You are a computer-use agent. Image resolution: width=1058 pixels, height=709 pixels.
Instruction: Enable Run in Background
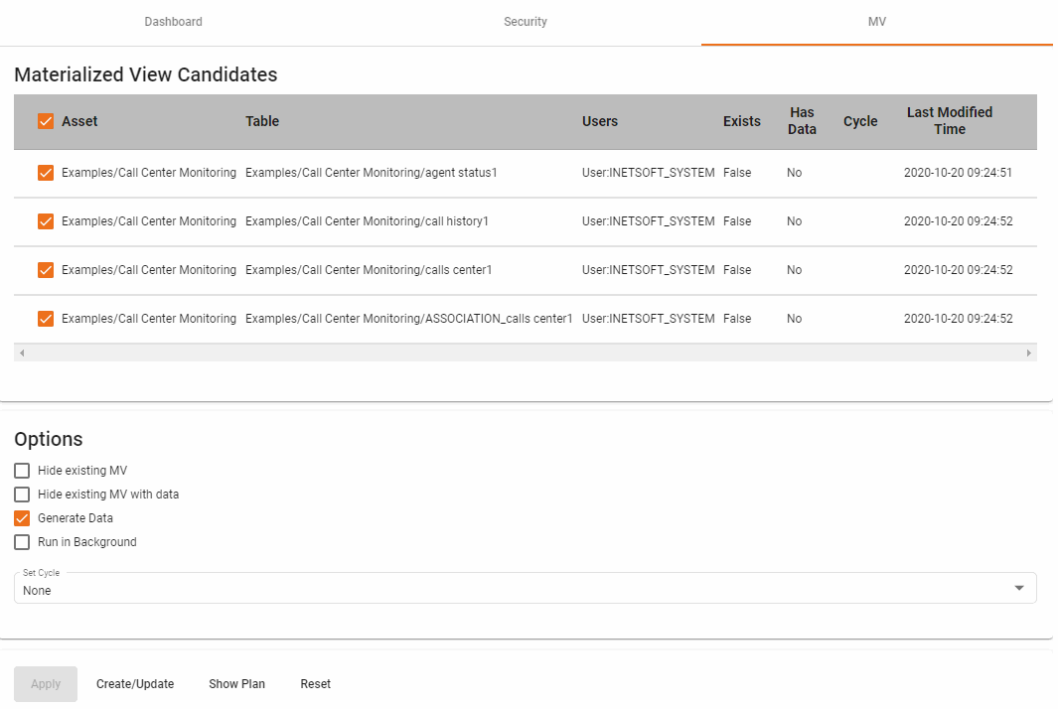coord(21,541)
